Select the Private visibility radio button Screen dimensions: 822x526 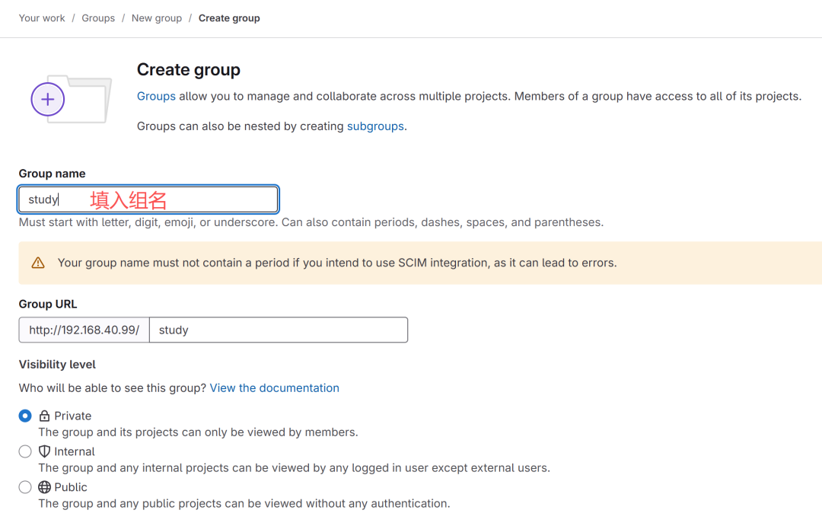[25, 416]
